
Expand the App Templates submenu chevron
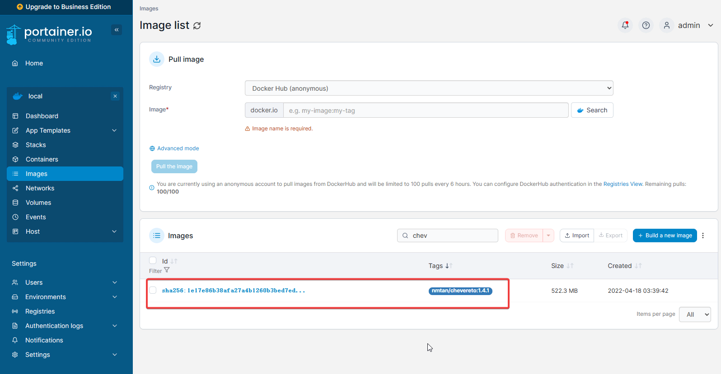click(x=114, y=130)
